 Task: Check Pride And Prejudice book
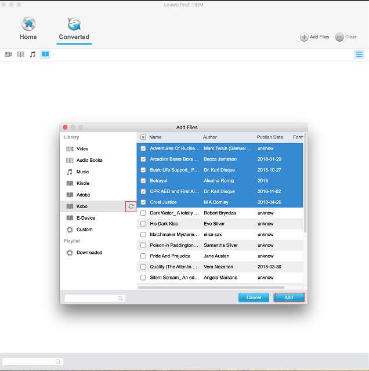pyautogui.click(x=143, y=256)
